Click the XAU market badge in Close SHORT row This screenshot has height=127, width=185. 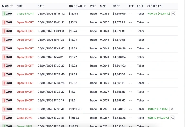pos(7,14)
